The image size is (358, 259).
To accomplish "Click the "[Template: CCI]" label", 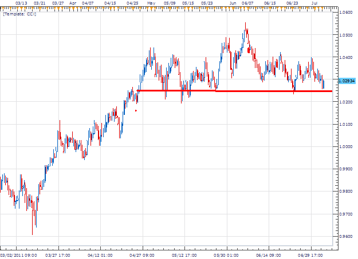I will 19,14.
